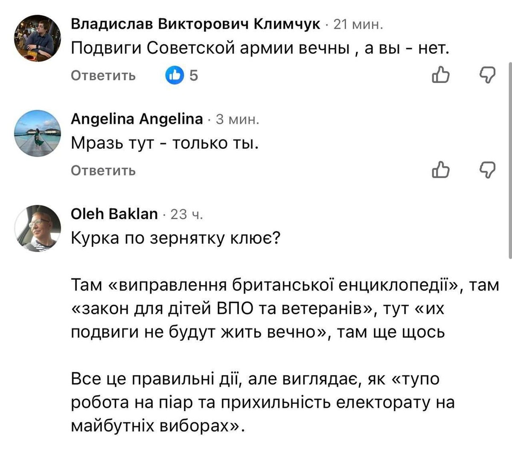Click the thumbs down icon on Angelina's comment

coord(487,170)
